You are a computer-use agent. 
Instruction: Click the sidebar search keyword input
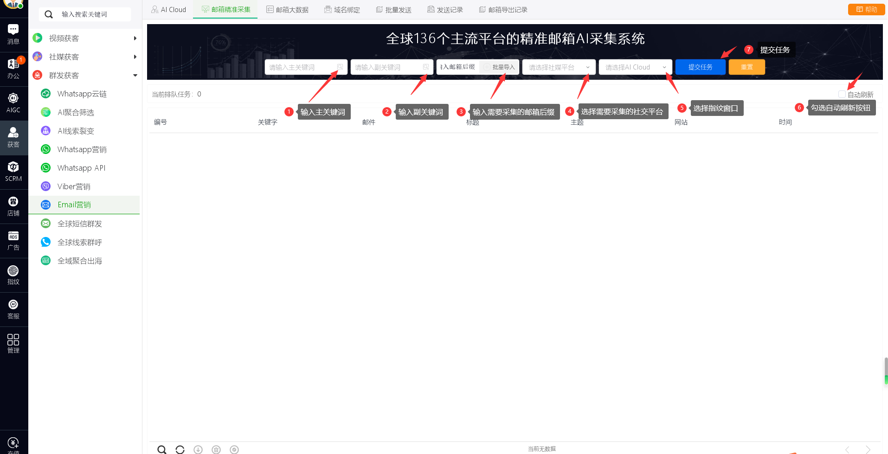(85, 14)
